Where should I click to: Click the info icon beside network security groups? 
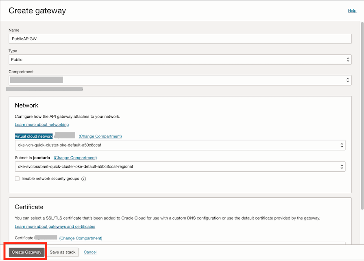click(x=84, y=179)
